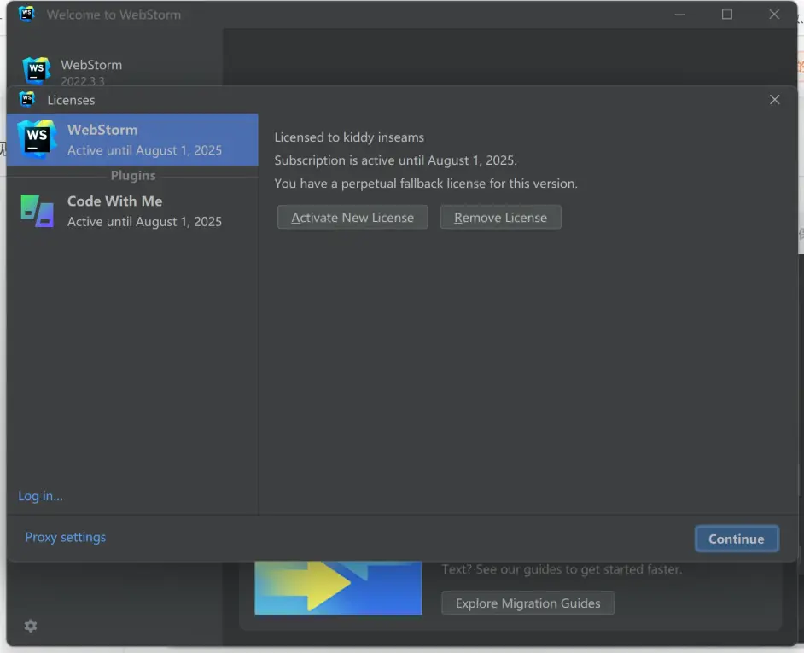Image resolution: width=804 pixels, height=653 pixels.
Task: Click the Licenses dialog title icon
Action: click(26, 99)
